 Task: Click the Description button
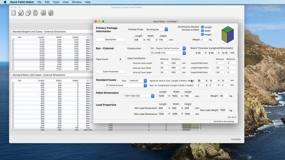coord(110,40)
